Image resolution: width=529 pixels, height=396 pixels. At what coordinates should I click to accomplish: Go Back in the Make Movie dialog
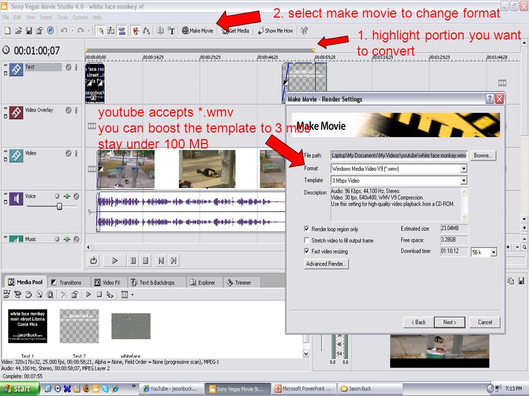[x=418, y=322]
